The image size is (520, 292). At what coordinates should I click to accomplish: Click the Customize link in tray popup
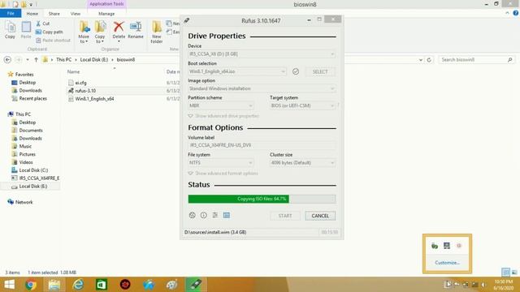coord(447,263)
